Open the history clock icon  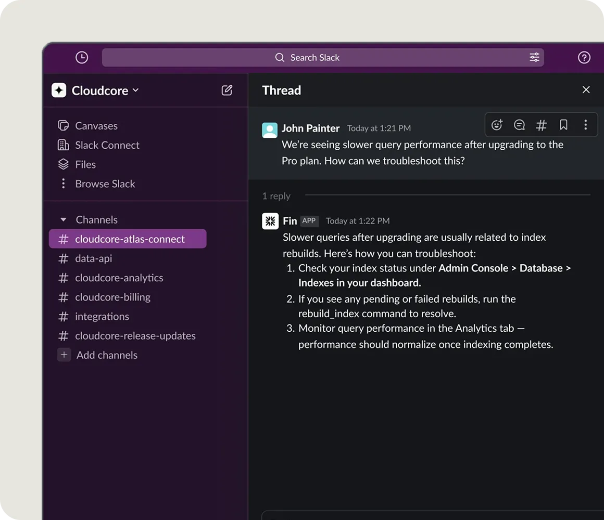82,58
